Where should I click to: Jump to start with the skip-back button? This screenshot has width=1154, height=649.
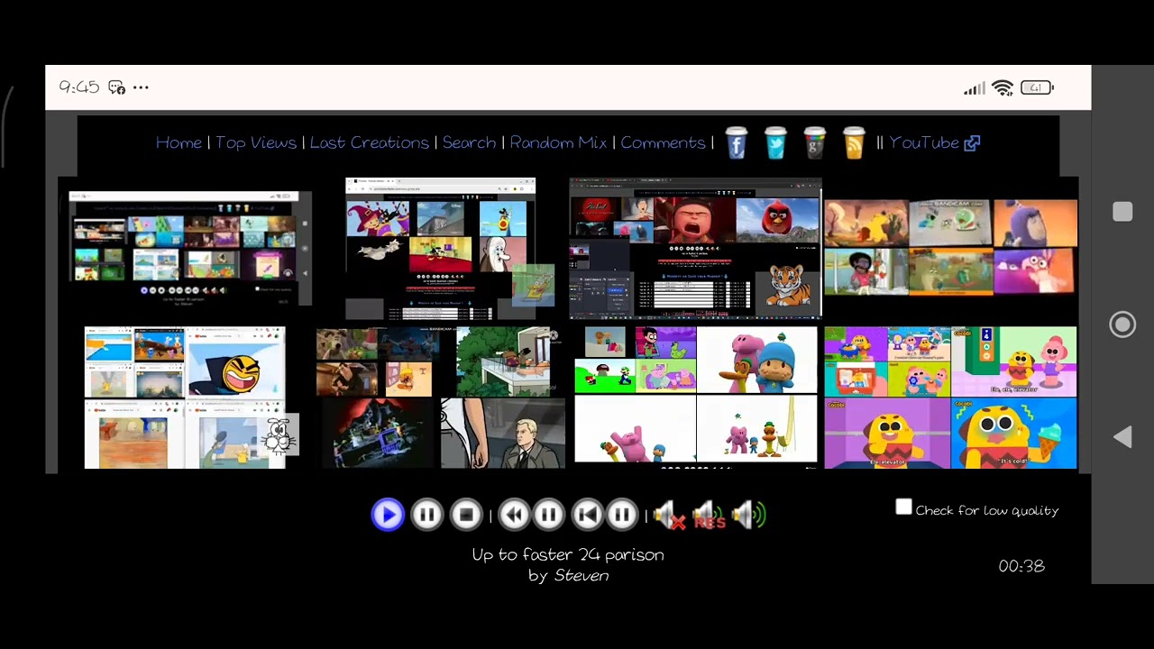point(587,515)
